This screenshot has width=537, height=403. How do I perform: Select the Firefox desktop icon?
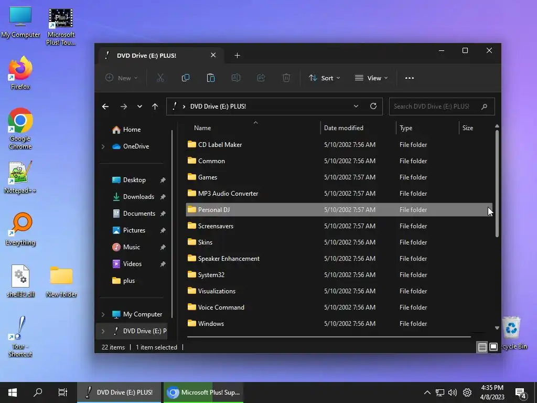pyautogui.click(x=20, y=72)
